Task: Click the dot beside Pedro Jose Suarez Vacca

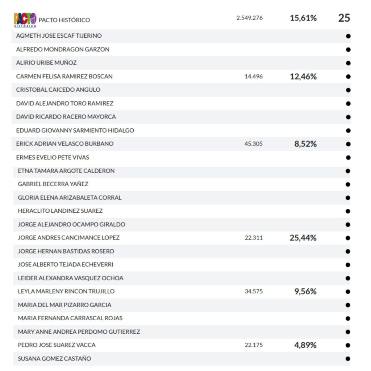Action: 348,345
